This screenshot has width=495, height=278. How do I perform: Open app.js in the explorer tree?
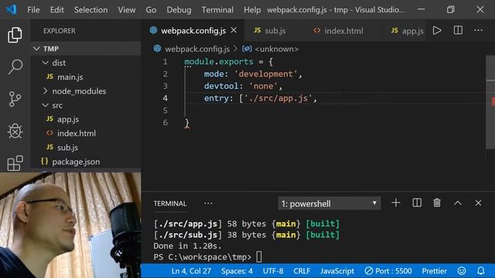point(86,119)
